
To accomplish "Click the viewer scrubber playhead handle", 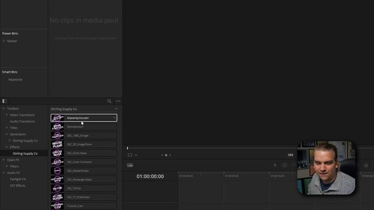I will click(x=127, y=148).
